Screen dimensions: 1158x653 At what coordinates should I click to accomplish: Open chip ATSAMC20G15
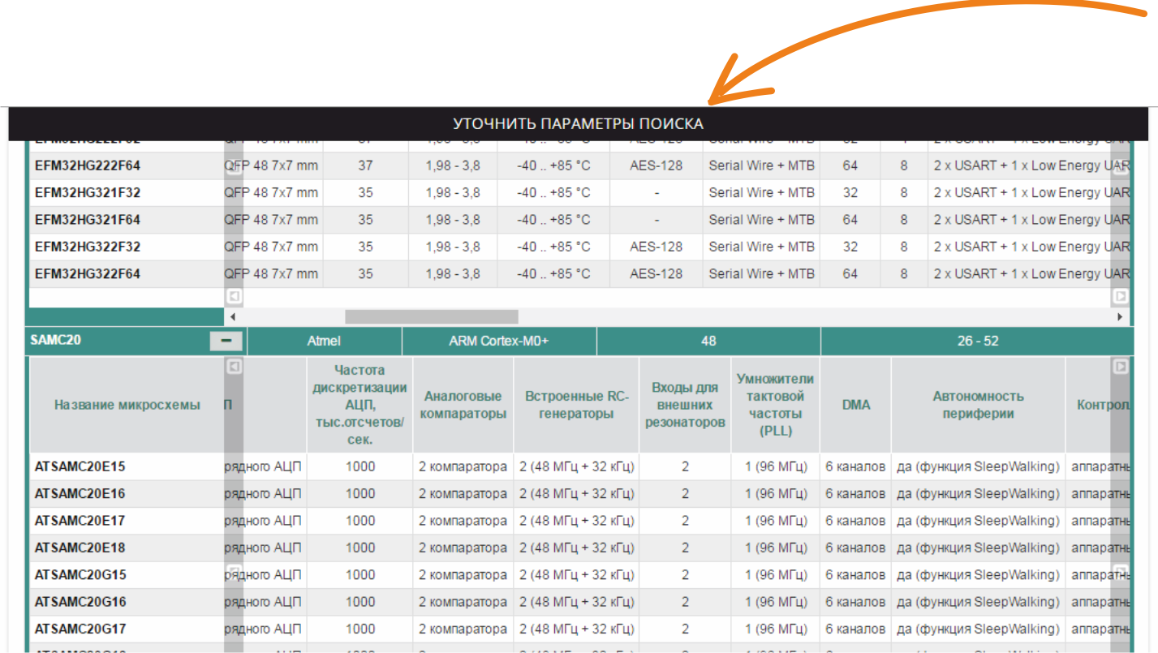tap(80, 575)
